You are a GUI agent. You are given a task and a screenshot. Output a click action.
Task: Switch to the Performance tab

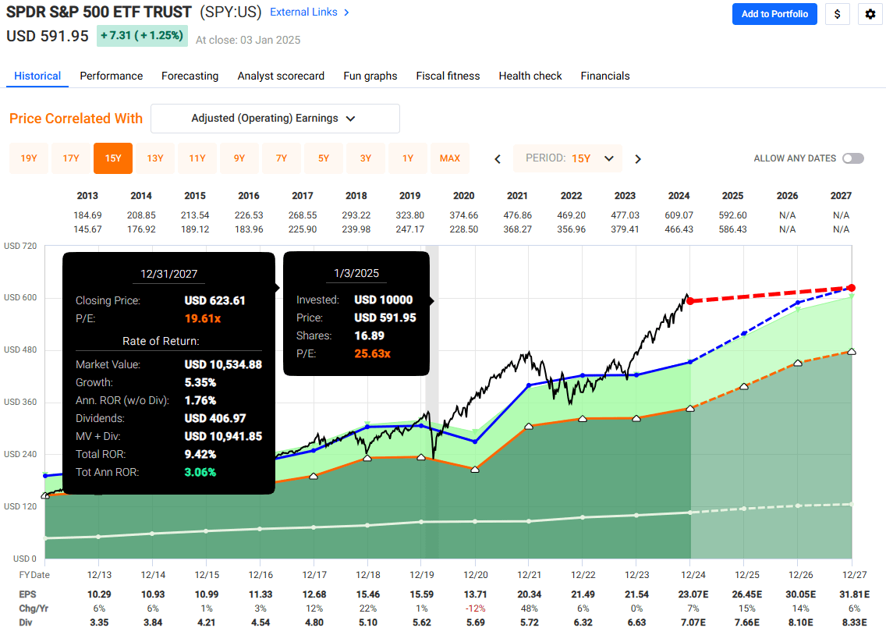(x=111, y=76)
